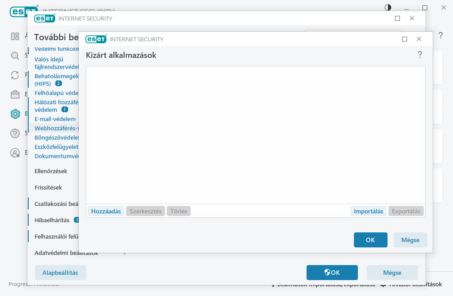
Task: Select Dokumentumvédelem in settings tree
Action: pos(57,156)
